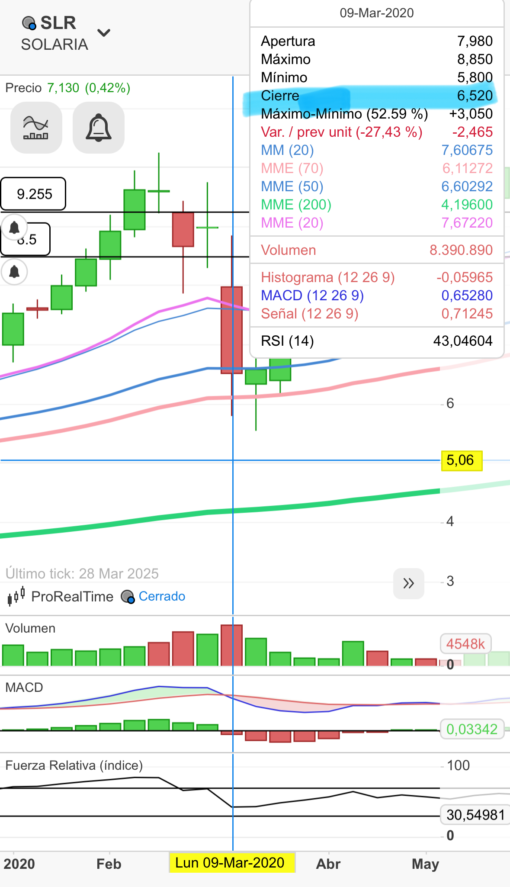This screenshot has height=887, width=510.
Task: Tap the status circle icon next to SLR
Action: click(29, 23)
